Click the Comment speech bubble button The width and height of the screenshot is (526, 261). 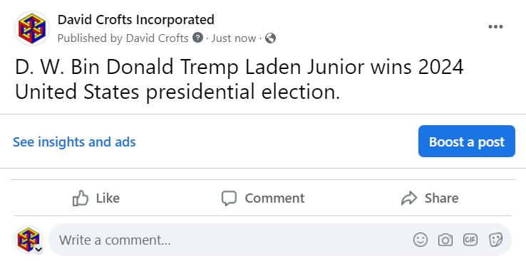[x=263, y=198]
